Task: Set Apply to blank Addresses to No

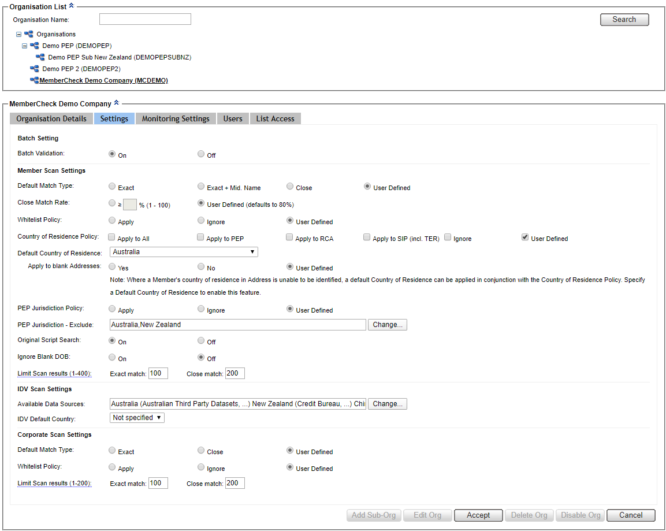Action: click(201, 266)
